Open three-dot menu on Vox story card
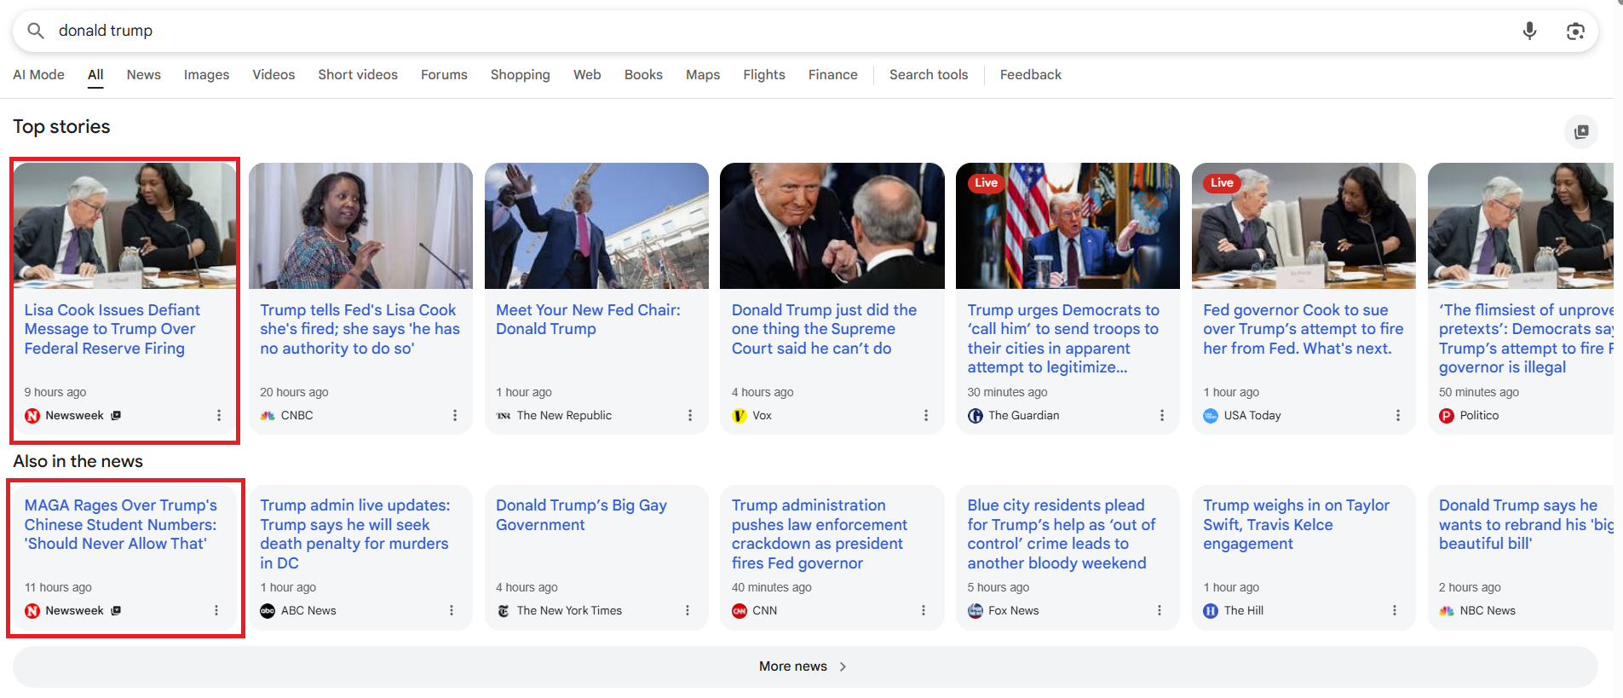 tap(926, 415)
